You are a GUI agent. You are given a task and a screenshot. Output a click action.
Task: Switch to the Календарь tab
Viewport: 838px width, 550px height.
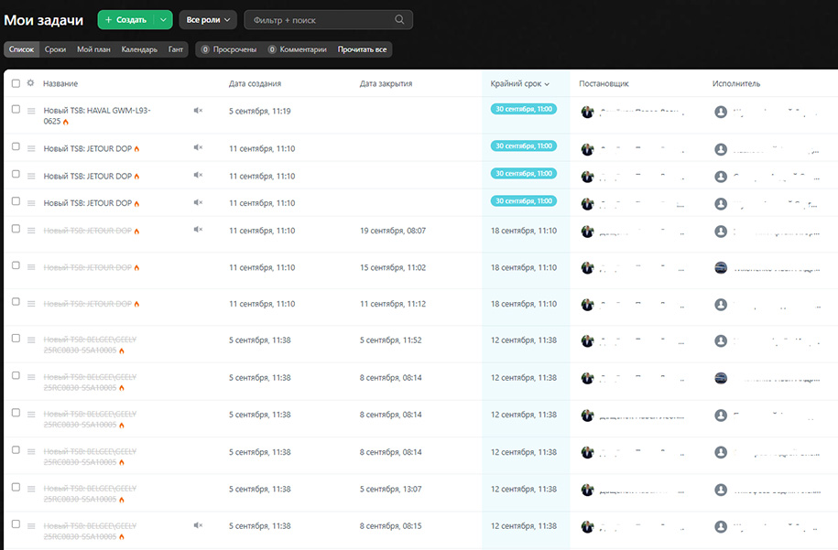point(139,49)
